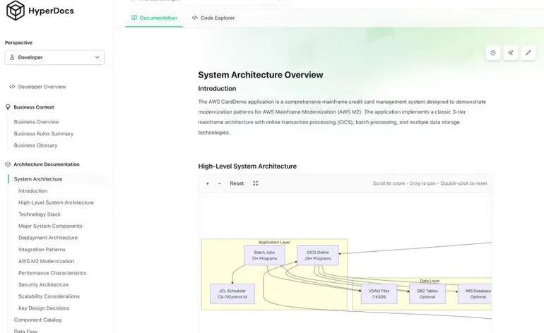
Task: Go to Deployment Architecture section
Action: point(48,238)
